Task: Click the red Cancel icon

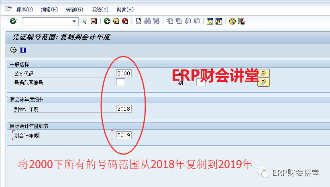Action: (125, 21)
